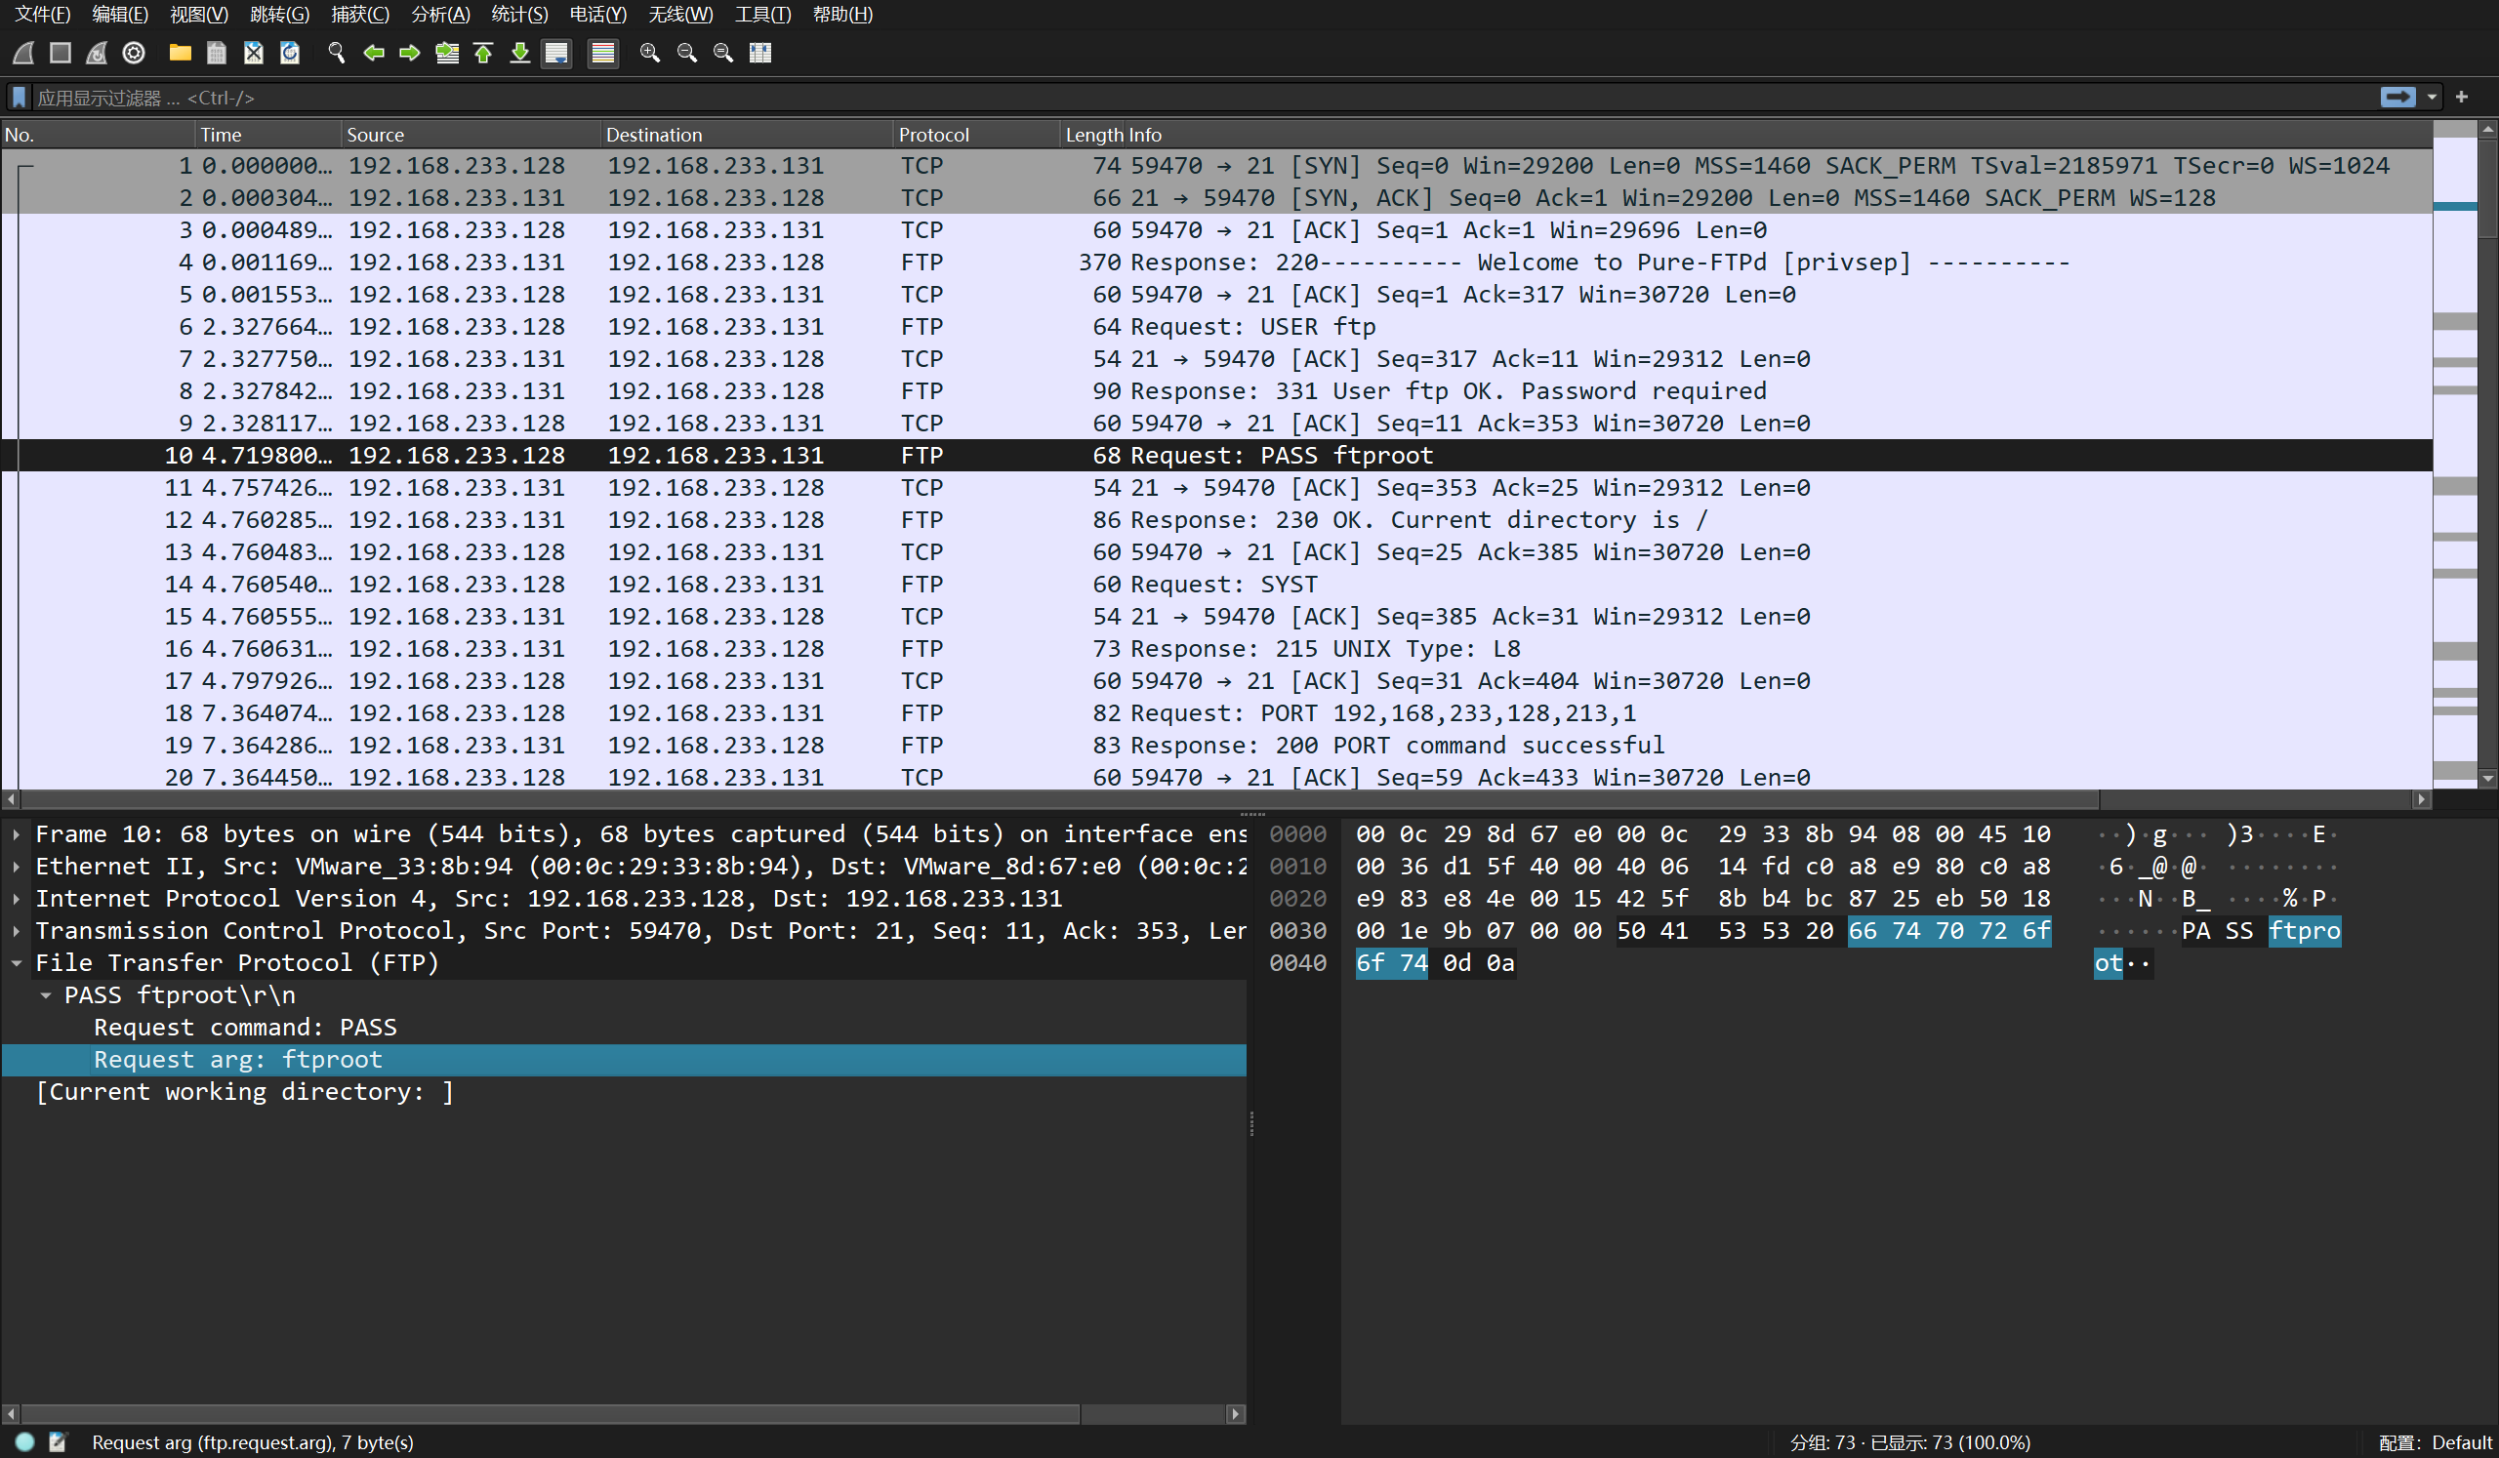The height and width of the screenshot is (1458, 2499).
Task: Click the stop capture square icon
Action: pyautogui.click(x=61, y=53)
